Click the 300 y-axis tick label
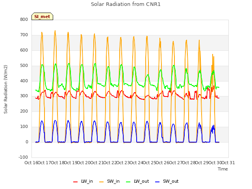252x189 pixels. [x=24, y=96]
